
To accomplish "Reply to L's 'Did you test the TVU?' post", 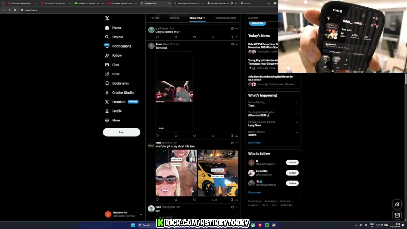I will (x=157, y=37).
